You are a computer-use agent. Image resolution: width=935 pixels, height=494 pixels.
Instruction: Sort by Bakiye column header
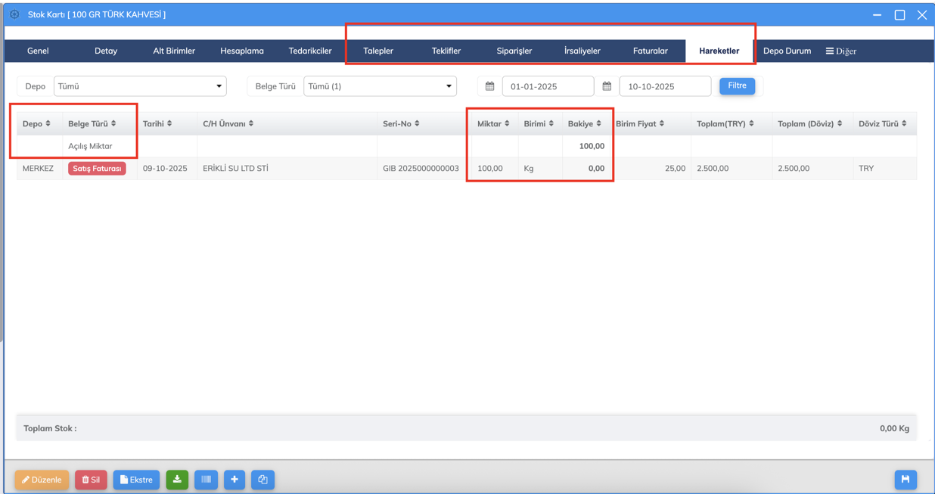pos(585,123)
